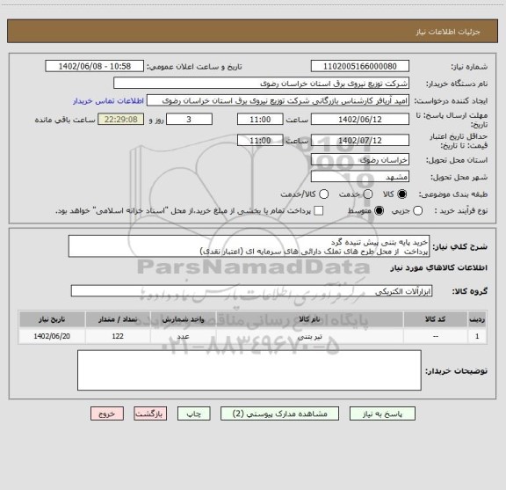Click the کد کالا column header
Viewport: 506px width, 490px height.
pos(436,319)
